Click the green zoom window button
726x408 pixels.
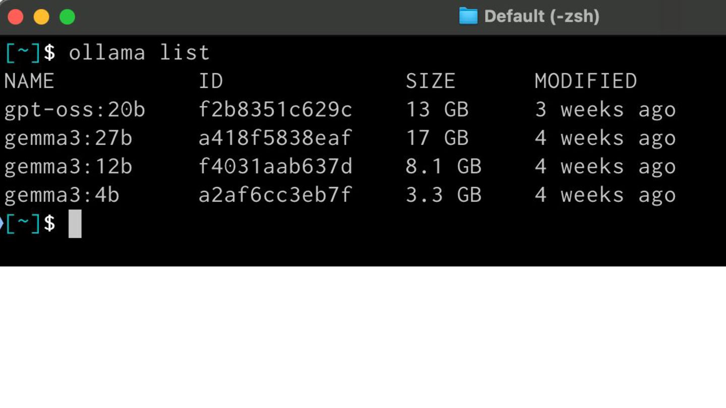click(67, 17)
